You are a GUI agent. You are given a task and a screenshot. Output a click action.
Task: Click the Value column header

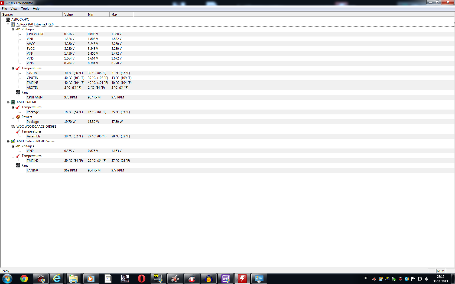(74, 14)
